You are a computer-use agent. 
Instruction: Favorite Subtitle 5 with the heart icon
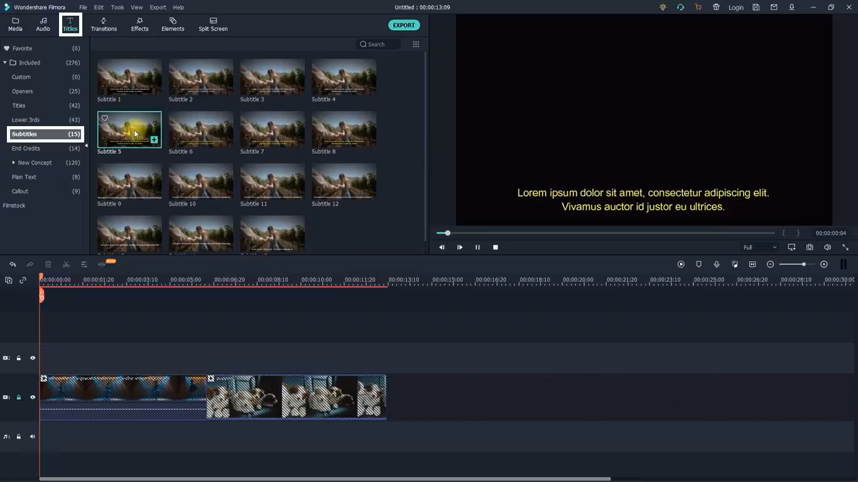click(x=105, y=118)
